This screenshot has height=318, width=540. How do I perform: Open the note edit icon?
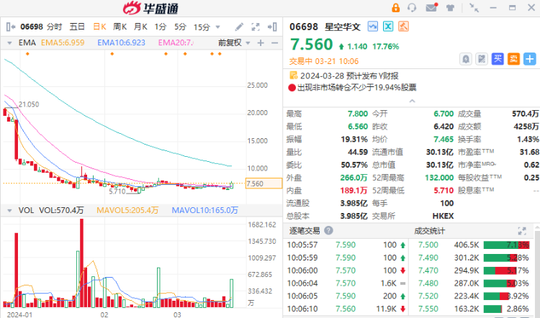click(482, 59)
